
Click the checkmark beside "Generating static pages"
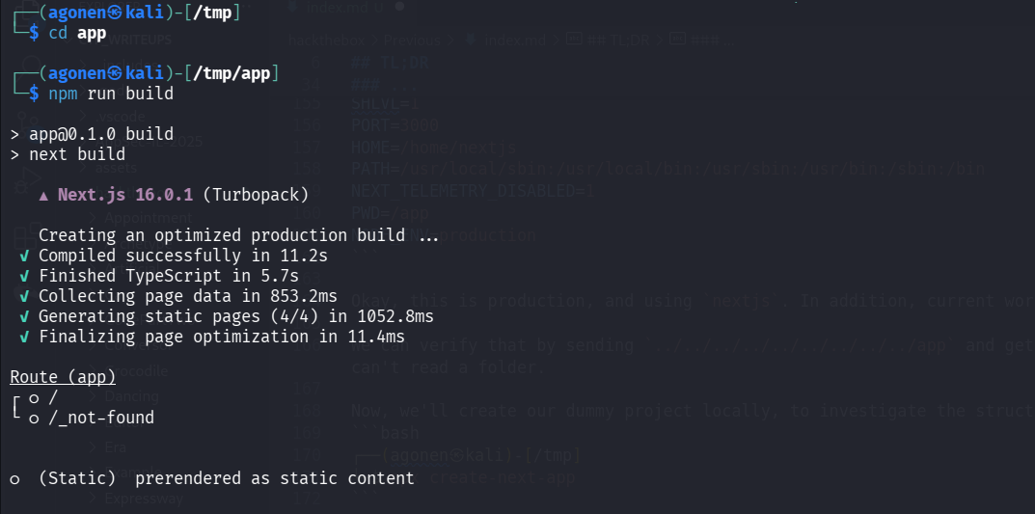click(x=24, y=316)
